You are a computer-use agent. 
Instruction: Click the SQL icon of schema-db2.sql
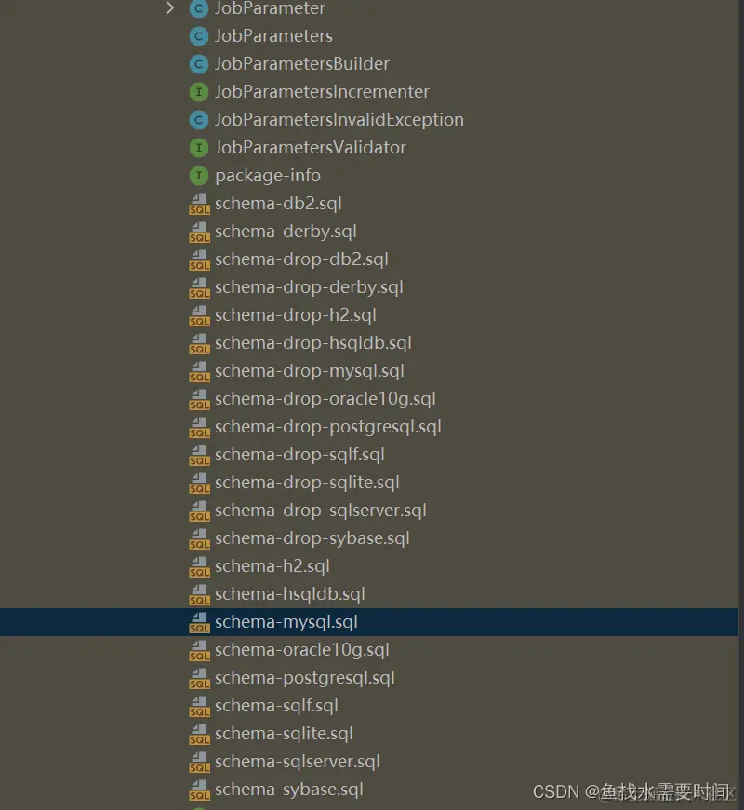pyautogui.click(x=199, y=204)
